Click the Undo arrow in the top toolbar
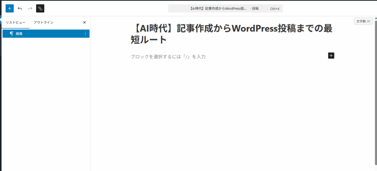Screen dimensions: 377x171 [20, 8]
